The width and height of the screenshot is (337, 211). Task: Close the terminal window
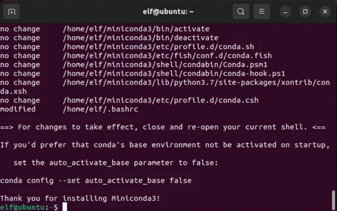[x=325, y=12]
